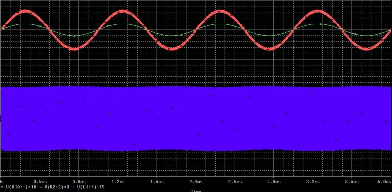This screenshot has height=192, width=392.
Task: Select the V(R2:2)*3 trace name
Action: tap(57, 187)
